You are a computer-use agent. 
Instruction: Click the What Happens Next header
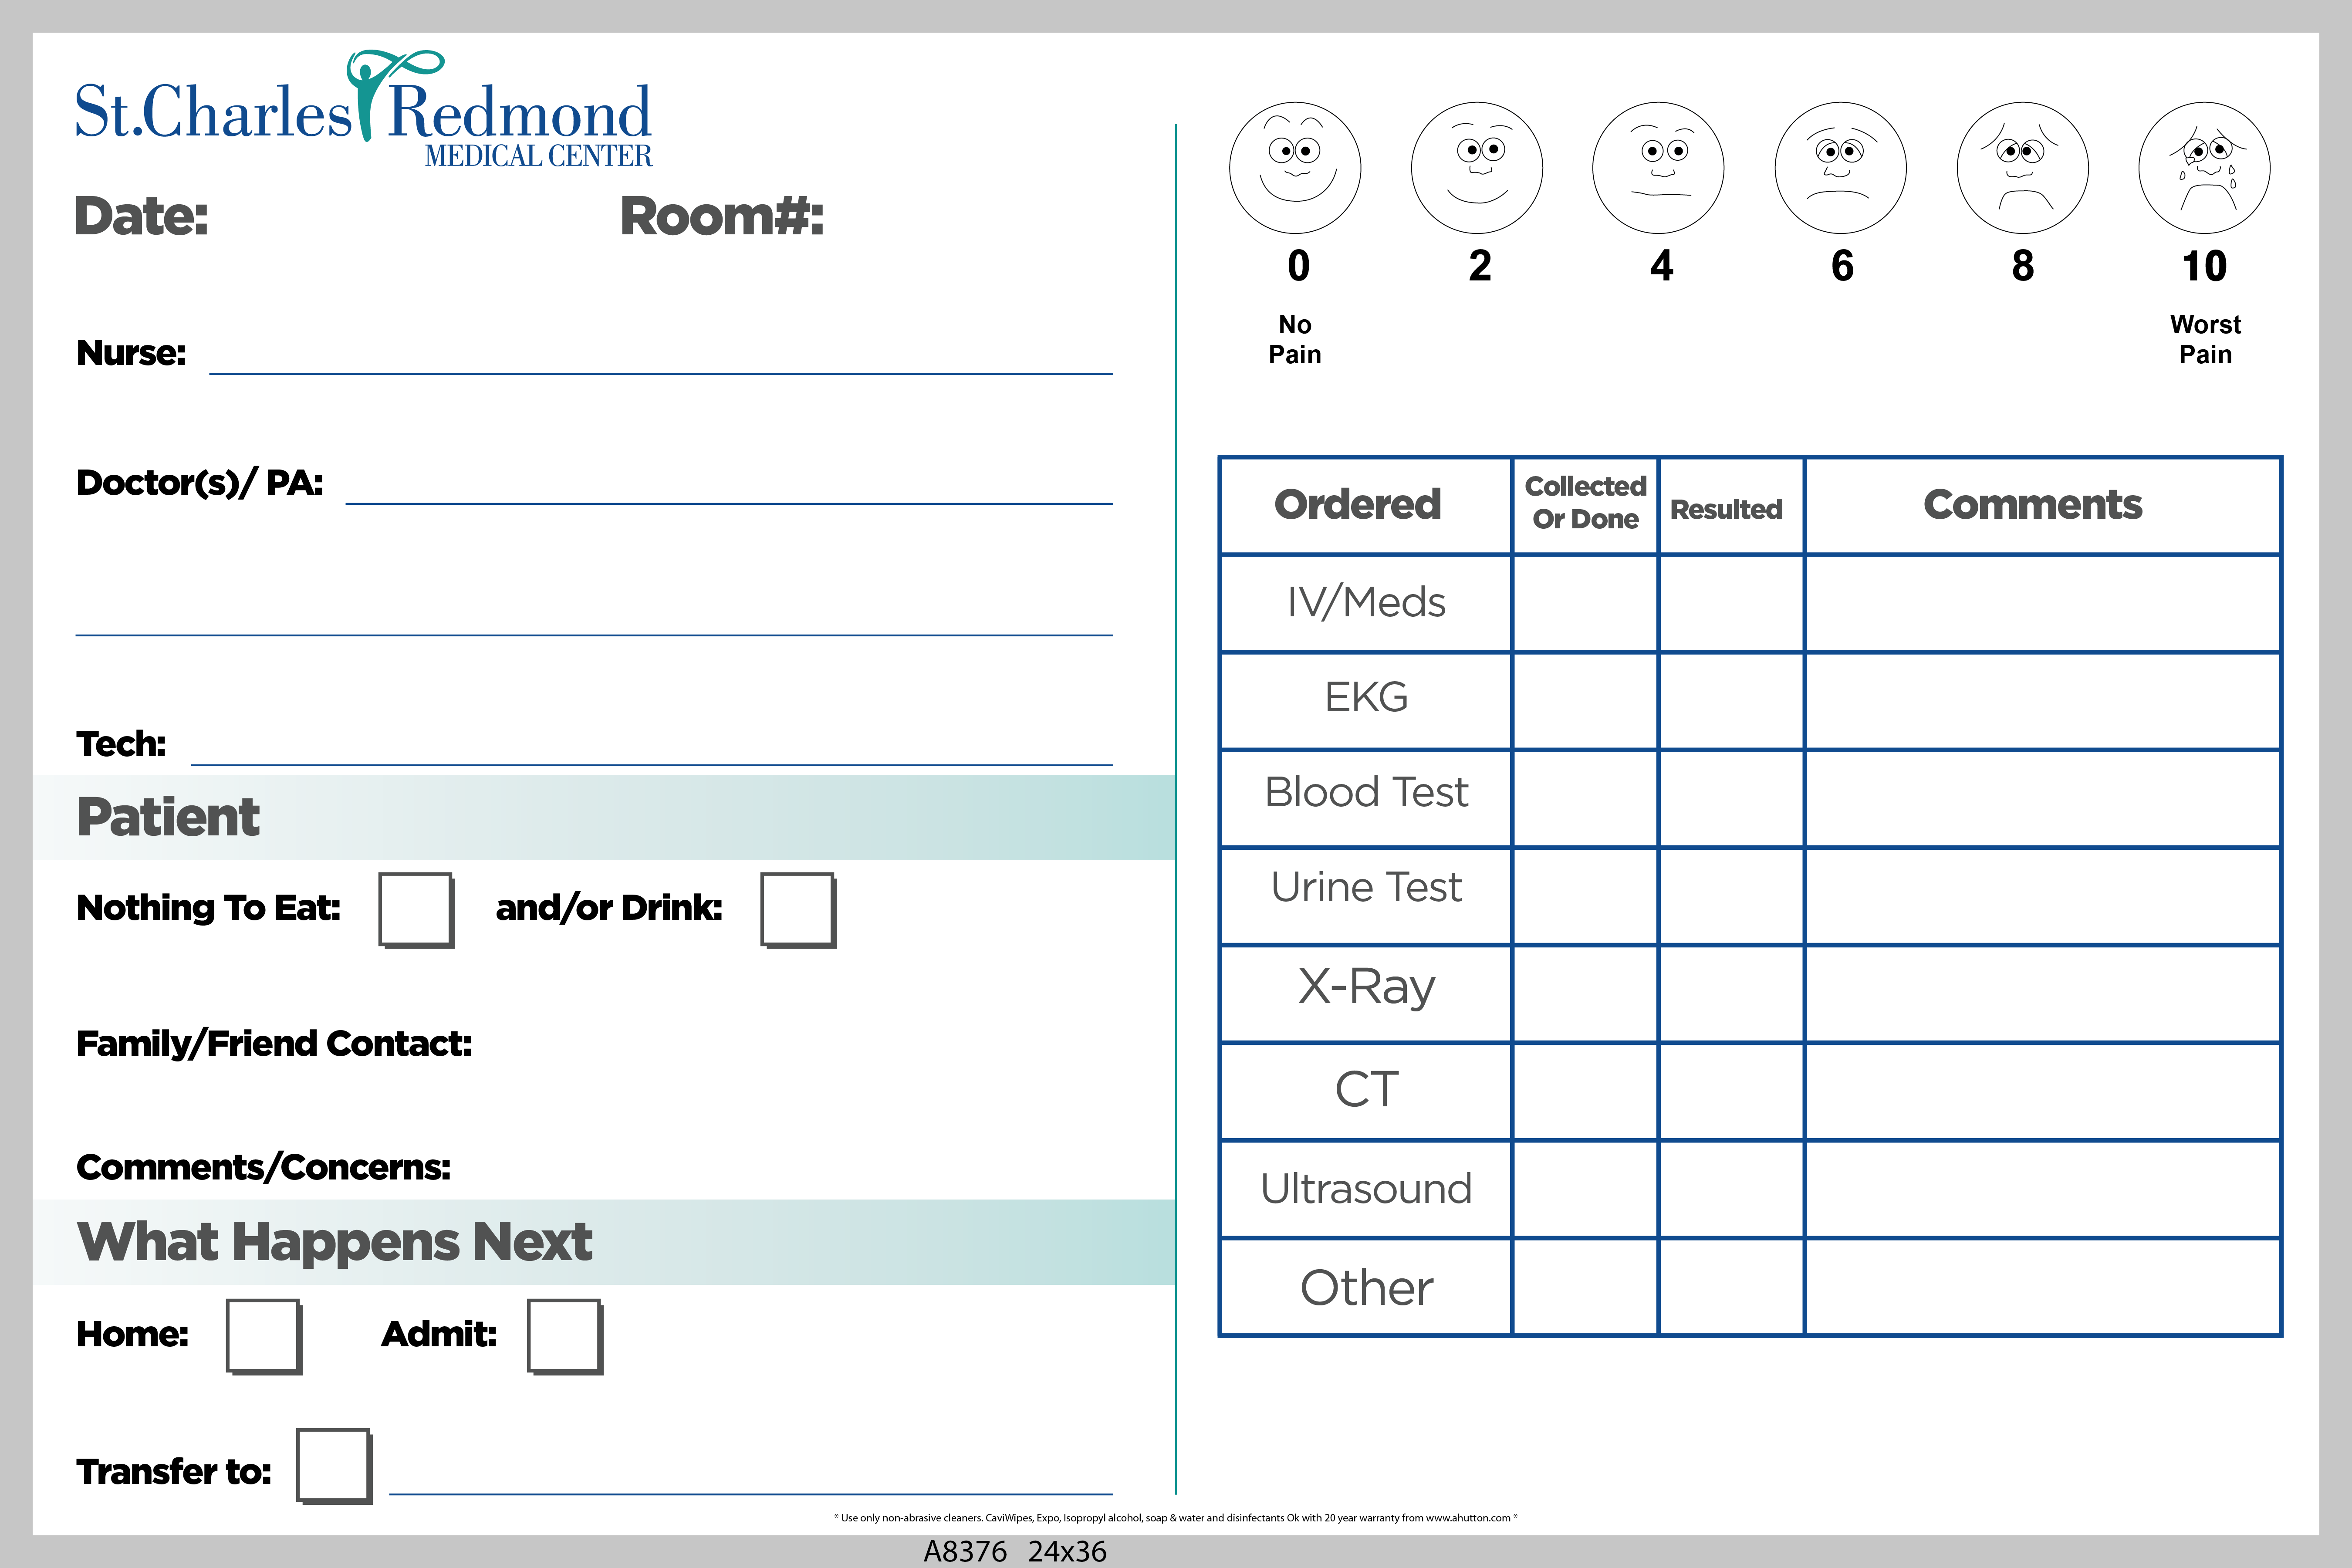(604, 1242)
